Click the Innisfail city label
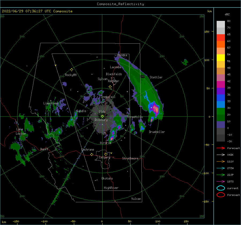Image resolution: width=241 pixels, height=225 pixels. pos(108,97)
